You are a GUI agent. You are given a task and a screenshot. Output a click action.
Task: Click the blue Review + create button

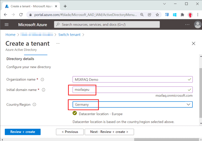click(x=23, y=132)
